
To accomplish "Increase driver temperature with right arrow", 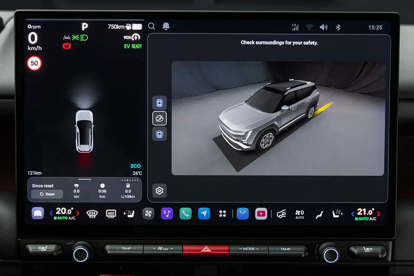I will pyautogui.click(x=77, y=213).
